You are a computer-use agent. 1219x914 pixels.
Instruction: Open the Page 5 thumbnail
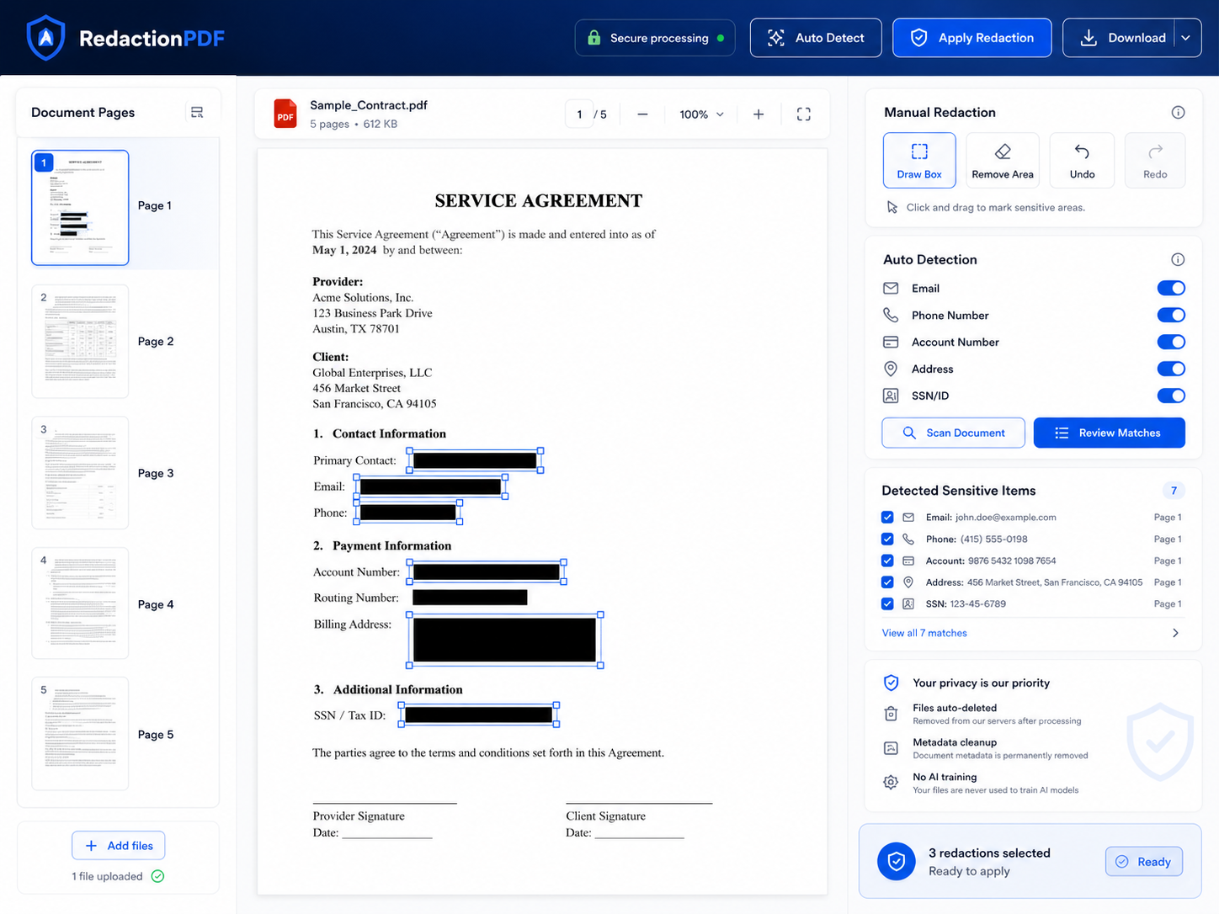tap(80, 734)
